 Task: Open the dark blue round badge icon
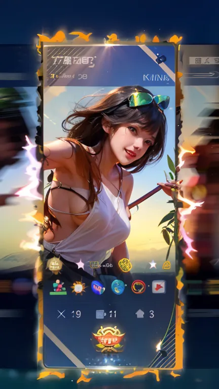click(x=97, y=287)
